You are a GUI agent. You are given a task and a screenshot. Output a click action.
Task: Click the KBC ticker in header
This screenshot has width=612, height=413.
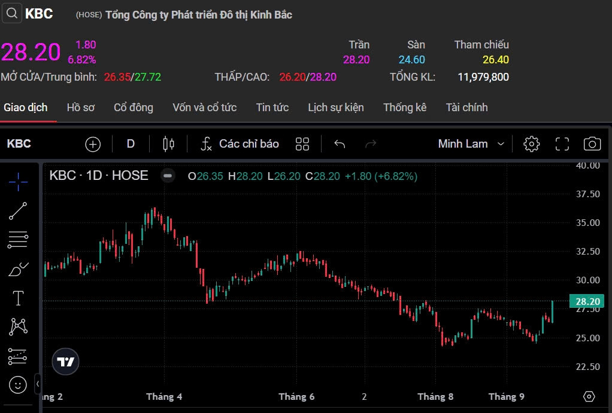[x=39, y=14]
